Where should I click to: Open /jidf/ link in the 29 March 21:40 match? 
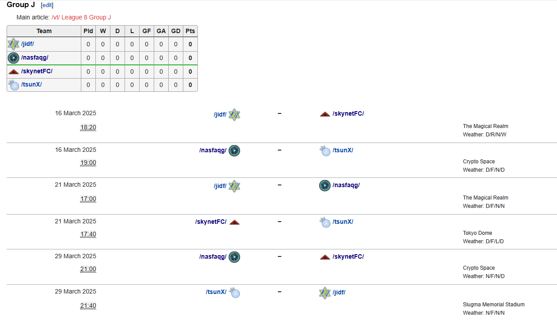tap(339, 293)
